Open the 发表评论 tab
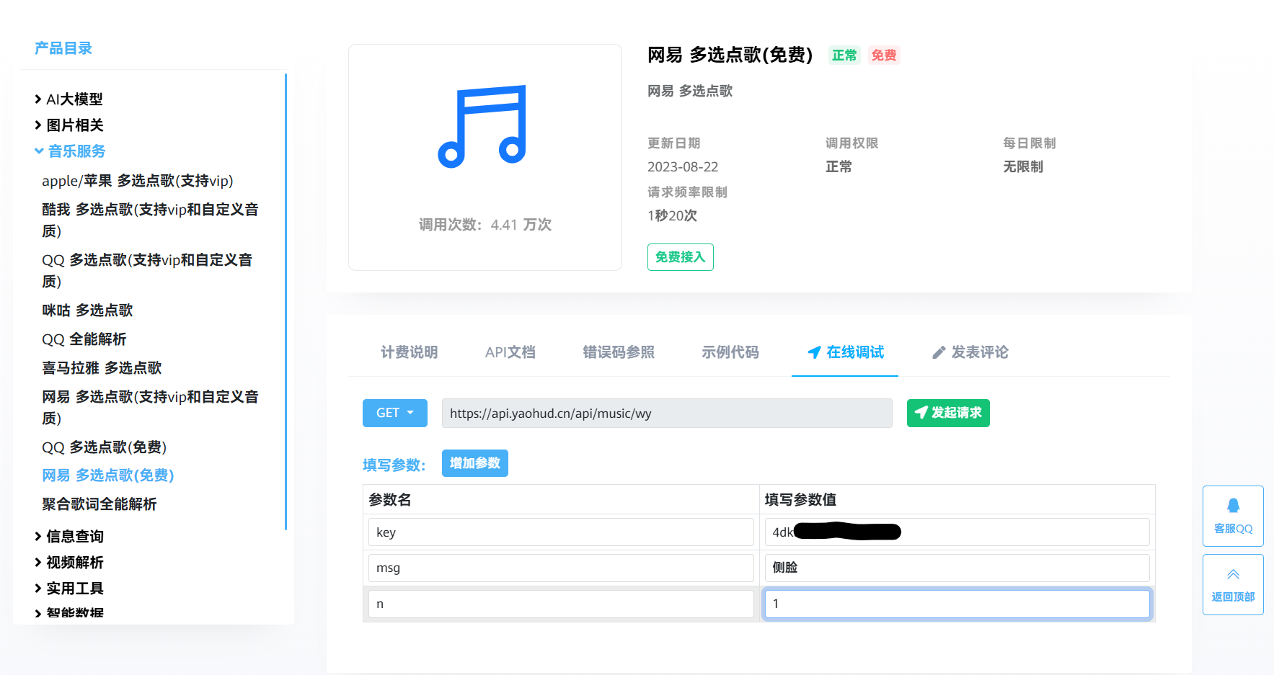1274x675 pixels. (x=970, y=352)
